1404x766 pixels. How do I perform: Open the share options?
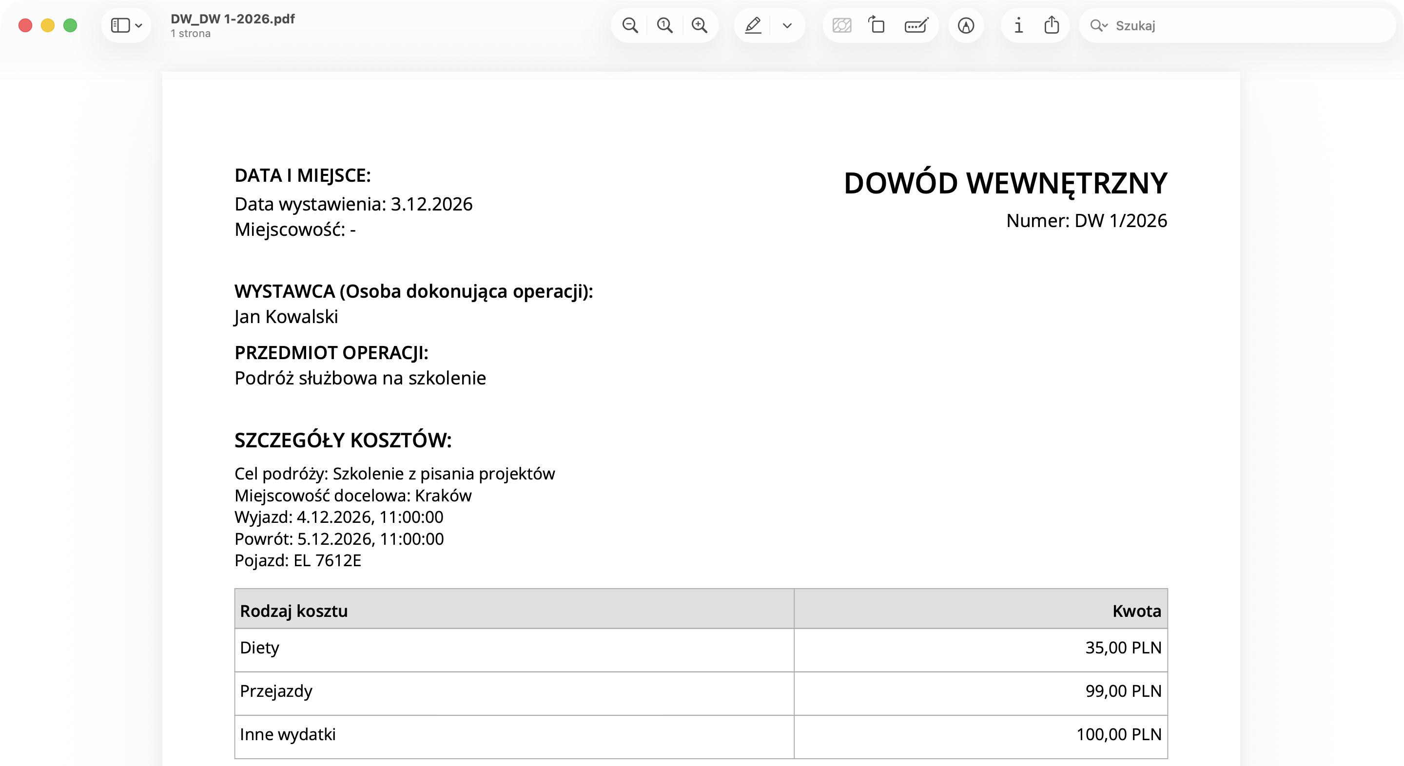tap(1053, 25)
